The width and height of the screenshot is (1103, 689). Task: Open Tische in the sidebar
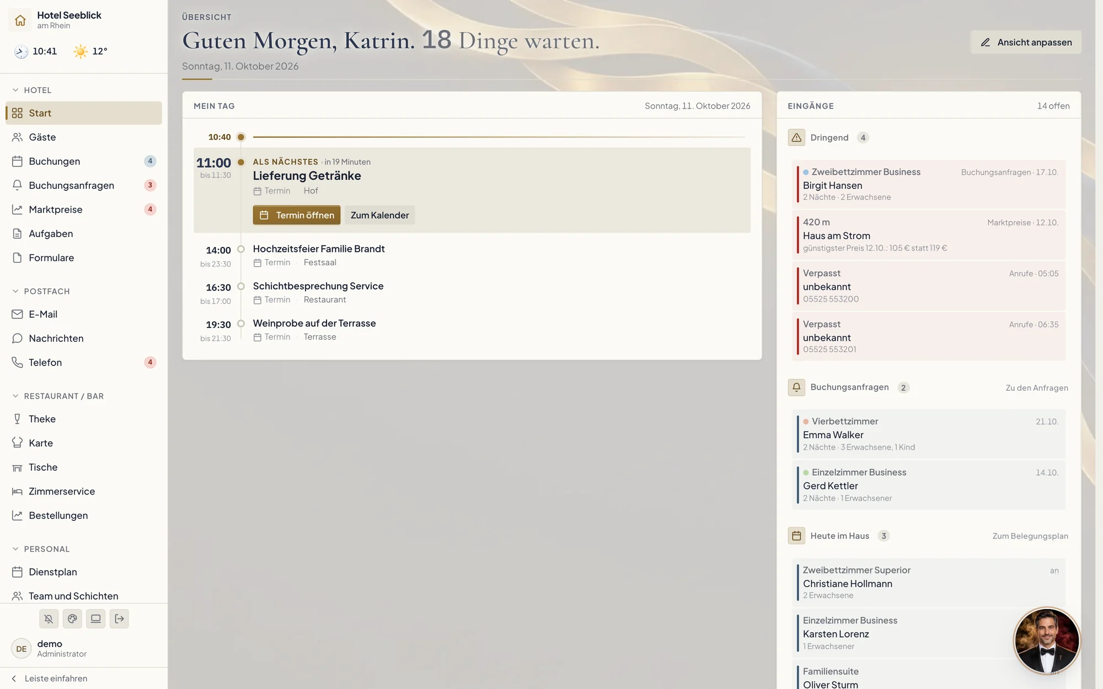coord(84,467)
